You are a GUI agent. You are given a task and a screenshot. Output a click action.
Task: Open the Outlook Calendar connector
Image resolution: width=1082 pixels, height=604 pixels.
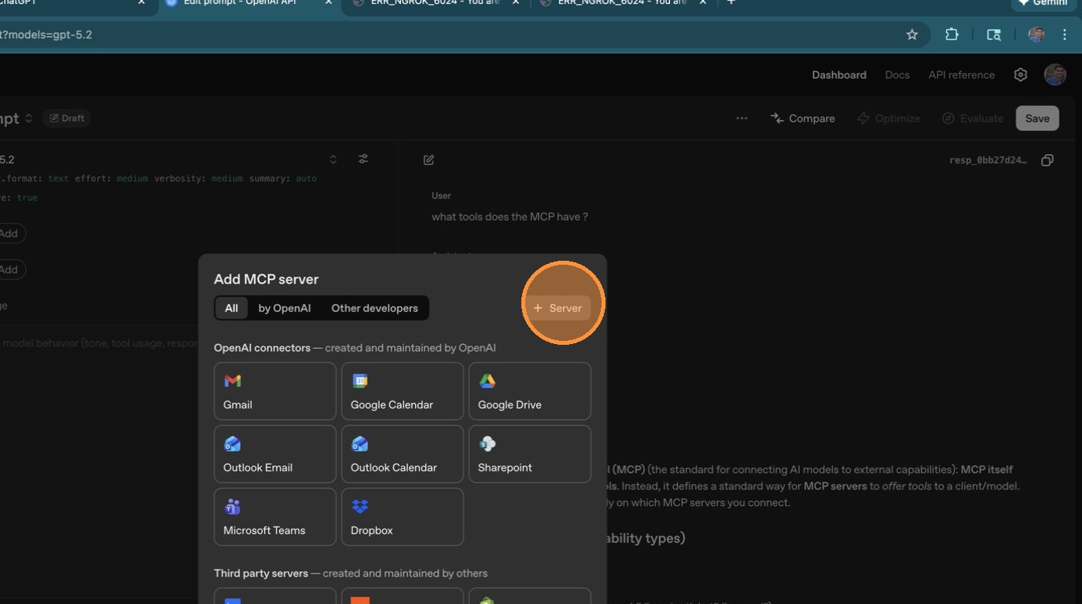point(403,454)
